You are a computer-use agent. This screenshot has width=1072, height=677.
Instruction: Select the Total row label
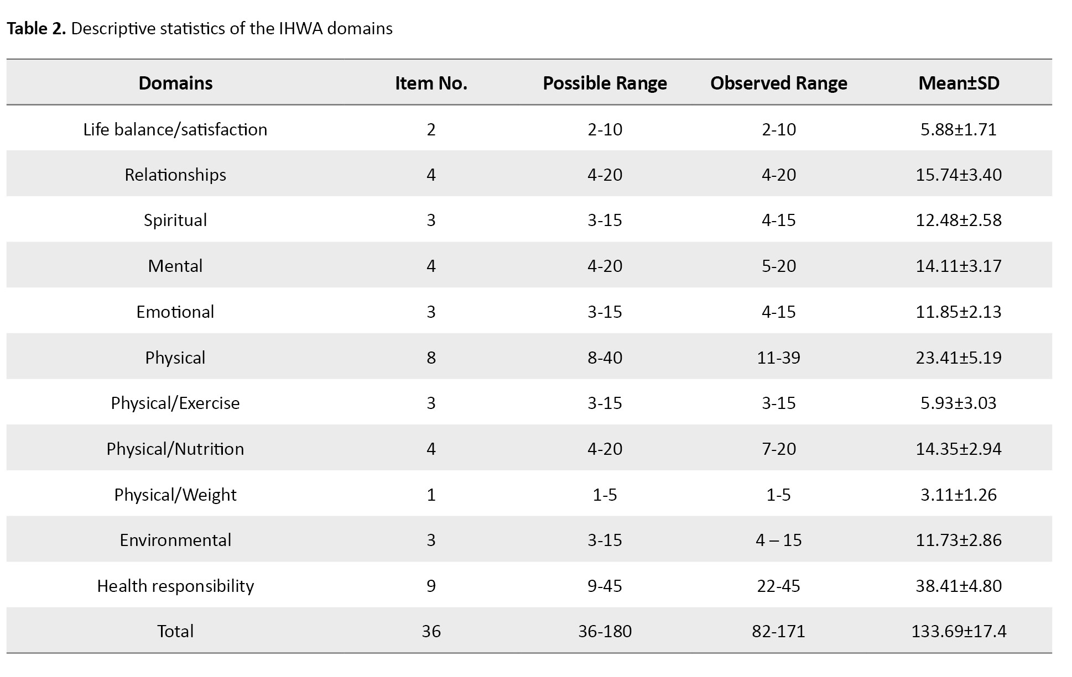click(175, 631)
